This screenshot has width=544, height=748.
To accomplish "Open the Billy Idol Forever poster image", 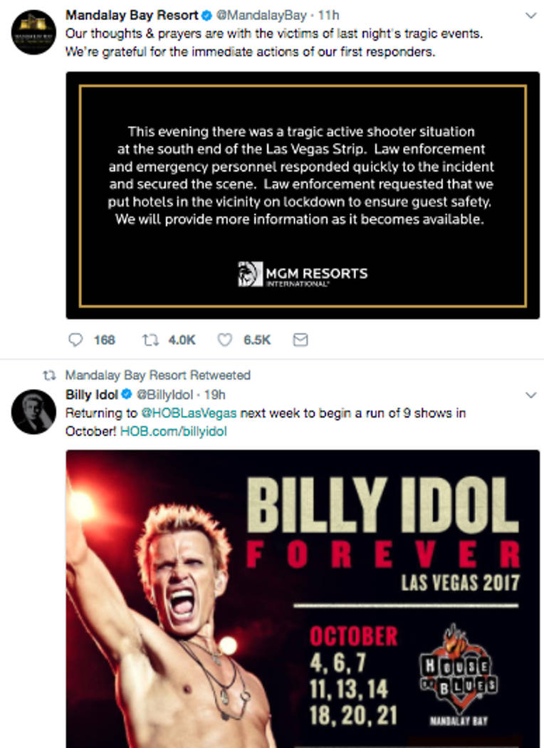I will click(303, 598).
